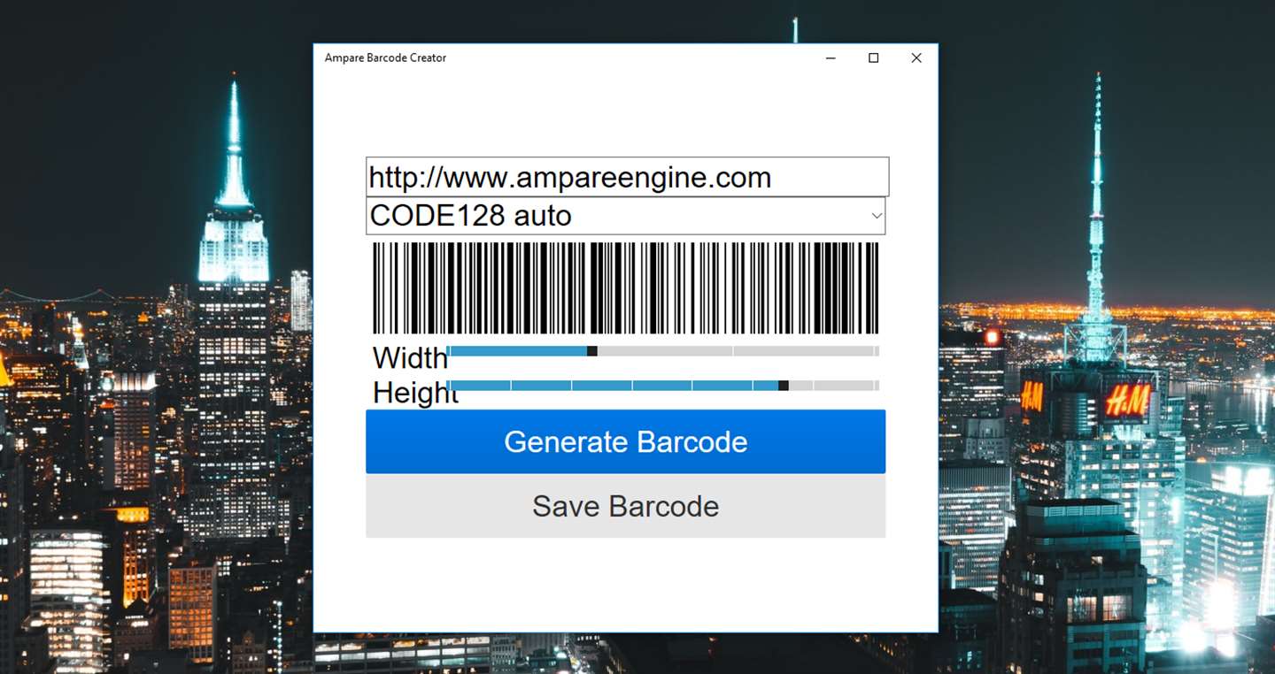Click the Save Barcode button
The width and height of the screenshot is (1275, 674).
pos(625,506)
